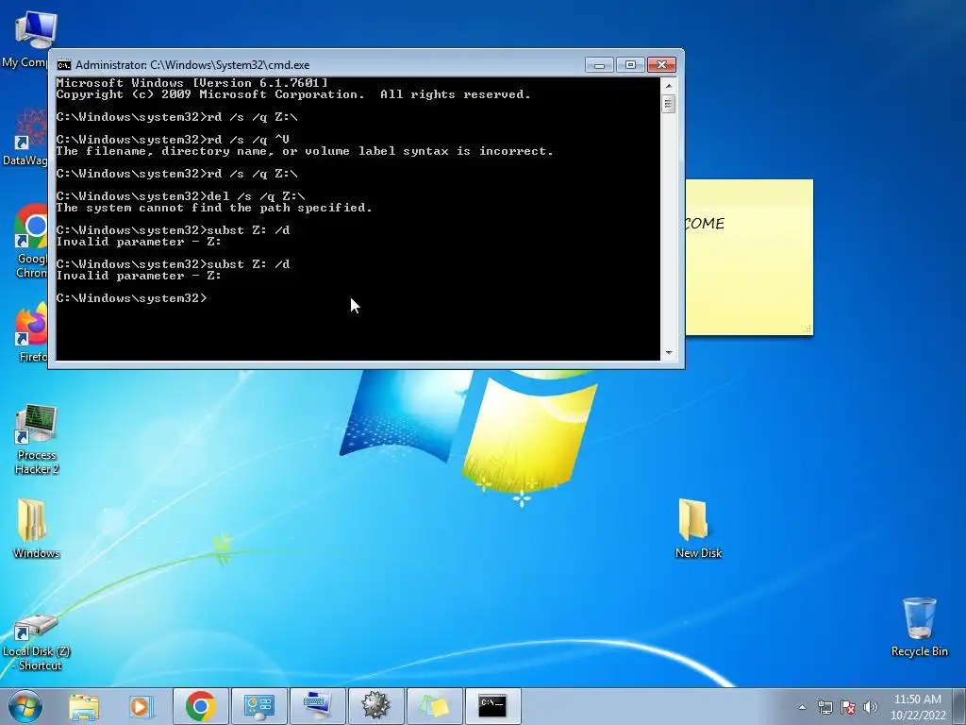The height and width of the screenshot is (725, 966).
Task: Open the Control Panel taskbar button
Action: (258, 706)
